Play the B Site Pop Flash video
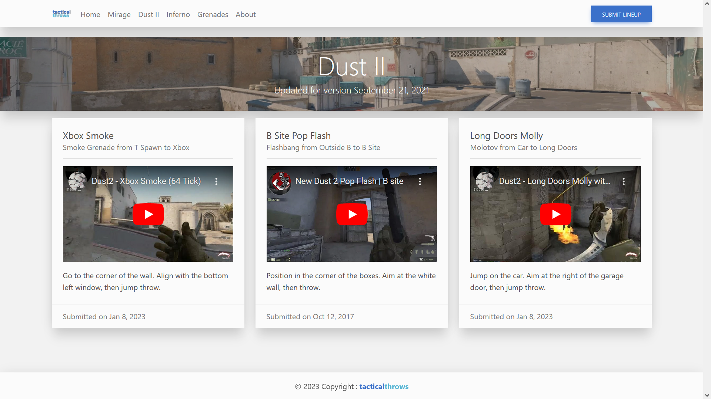The image size is (711, 399). (352, 214)
